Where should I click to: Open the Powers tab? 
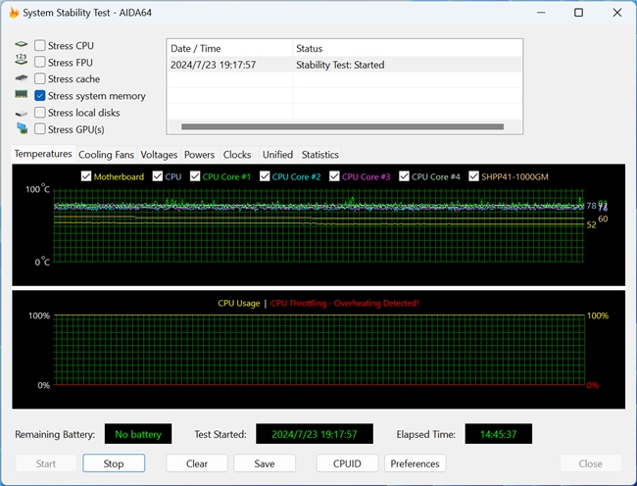click(199, 155)
